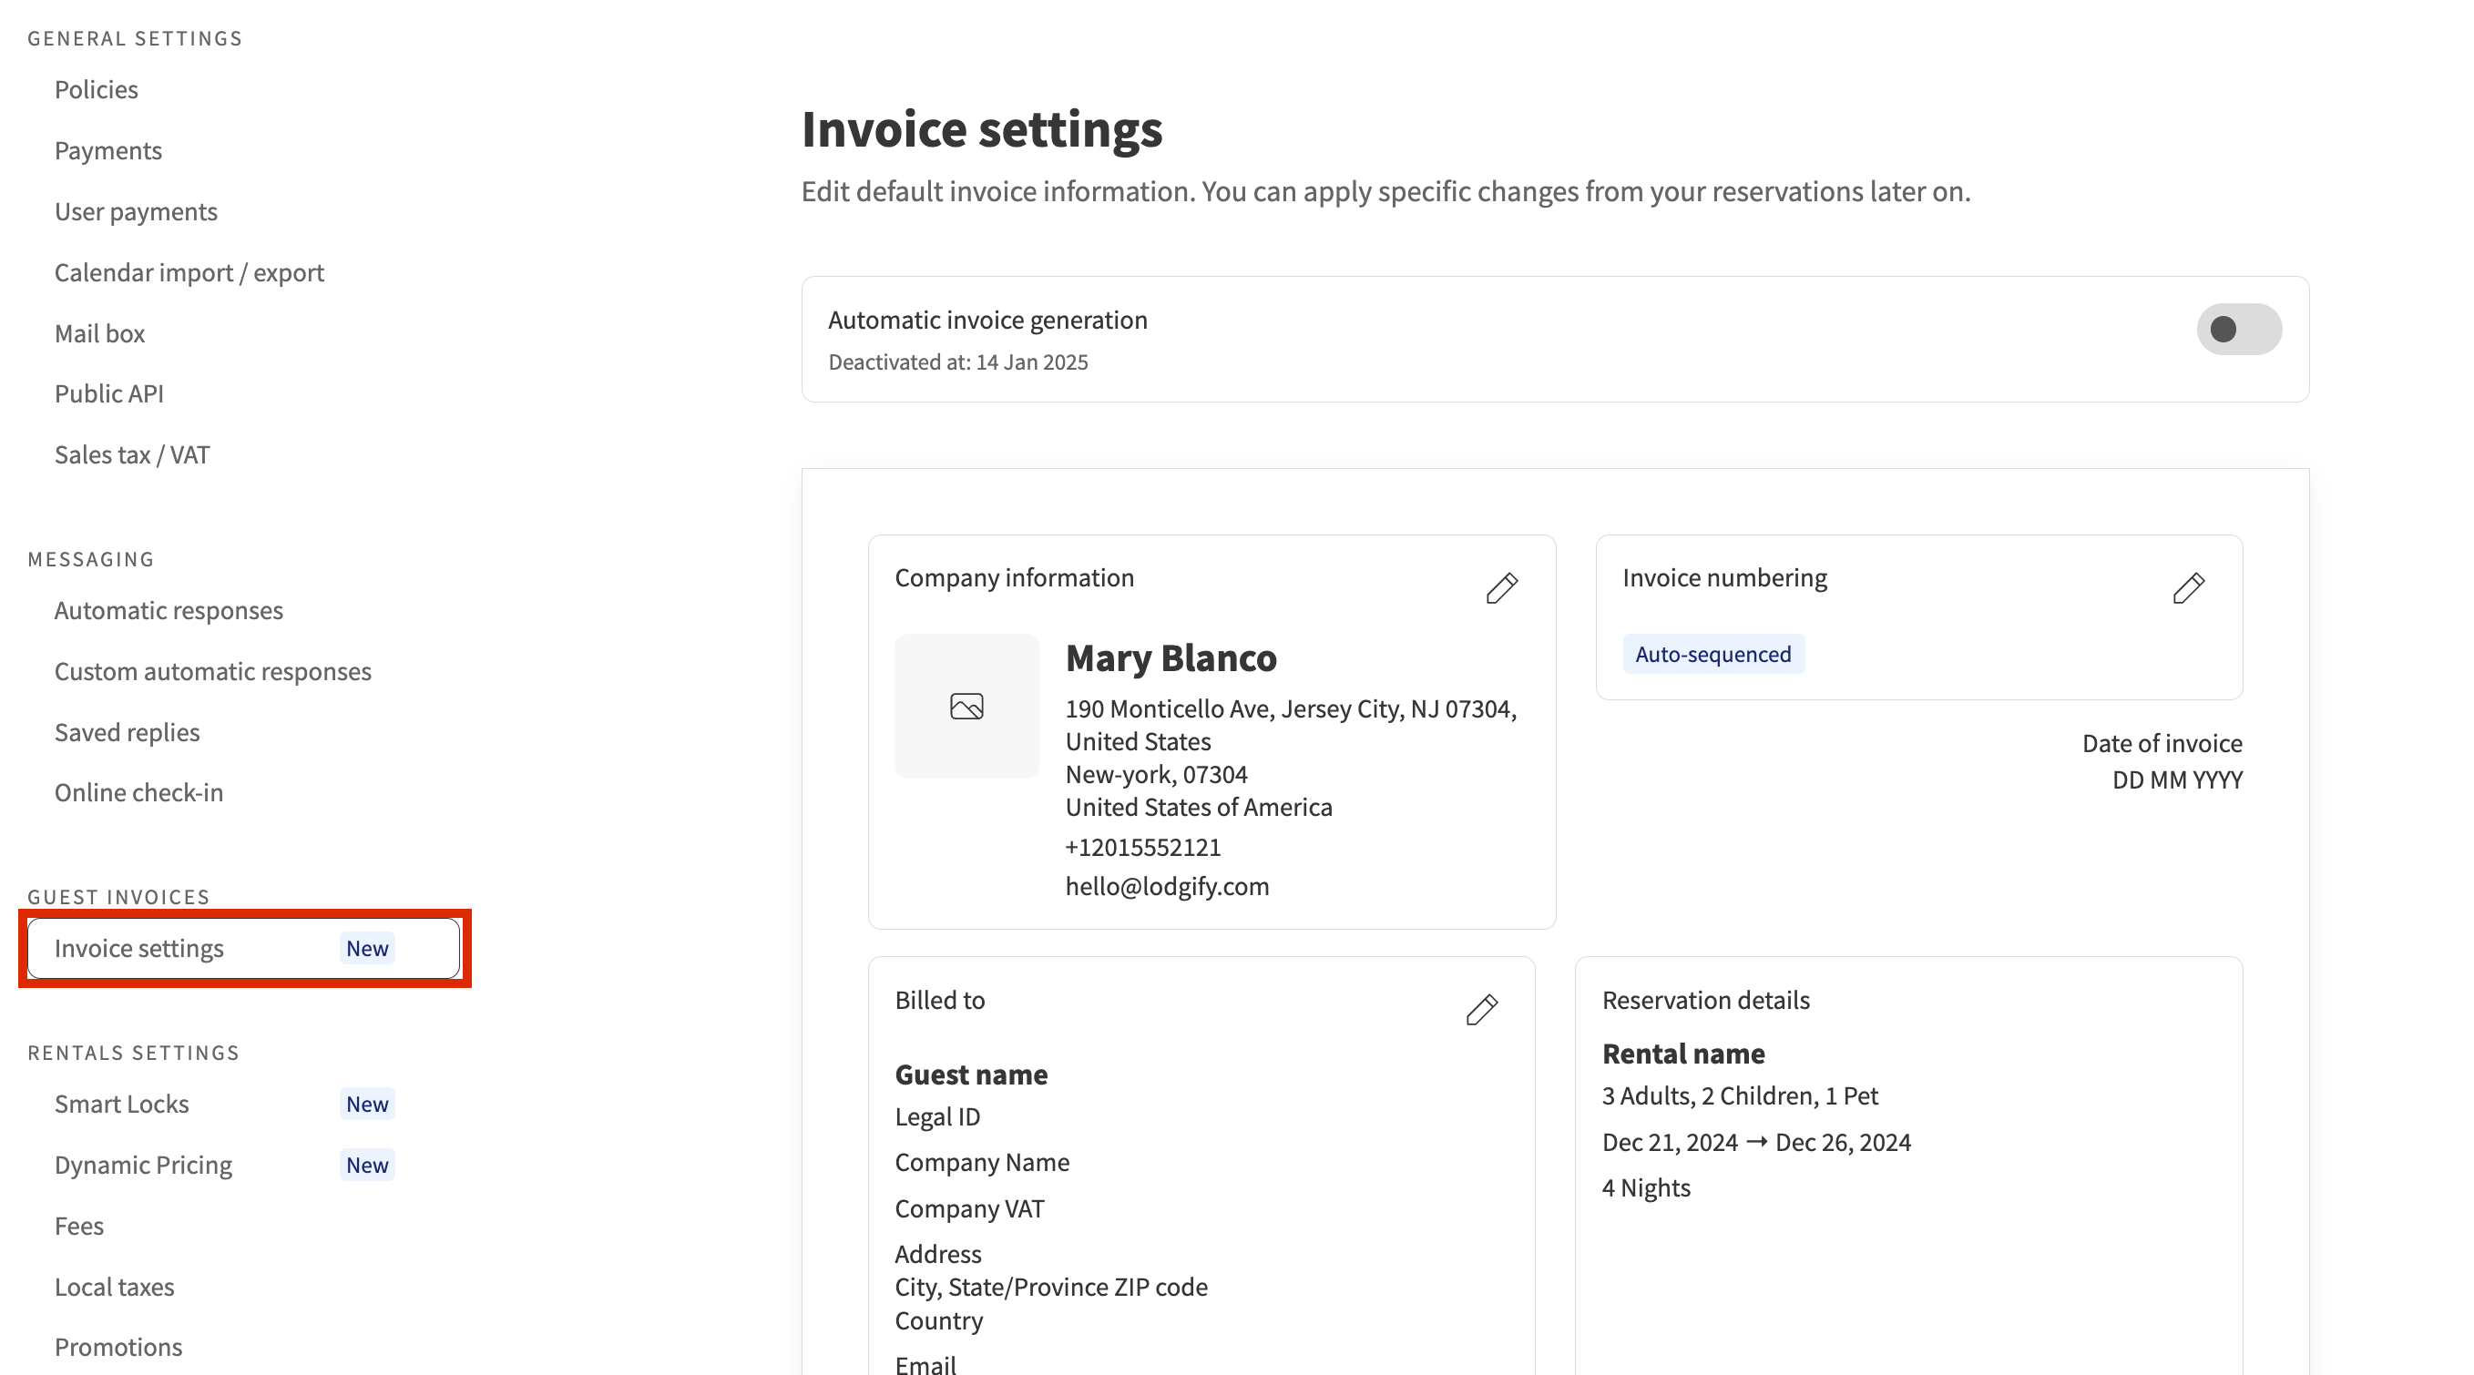This screenshot has width=2474, height=1375.
Task: Click the hello@lodgify.com email
Action: click(x=1167, y=886)
